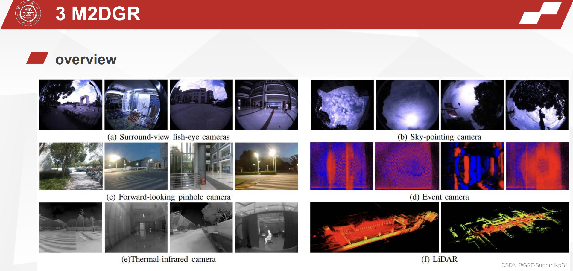Click the 'CSDN @GRF-Sunomikp31' credit text

(535, 265)
